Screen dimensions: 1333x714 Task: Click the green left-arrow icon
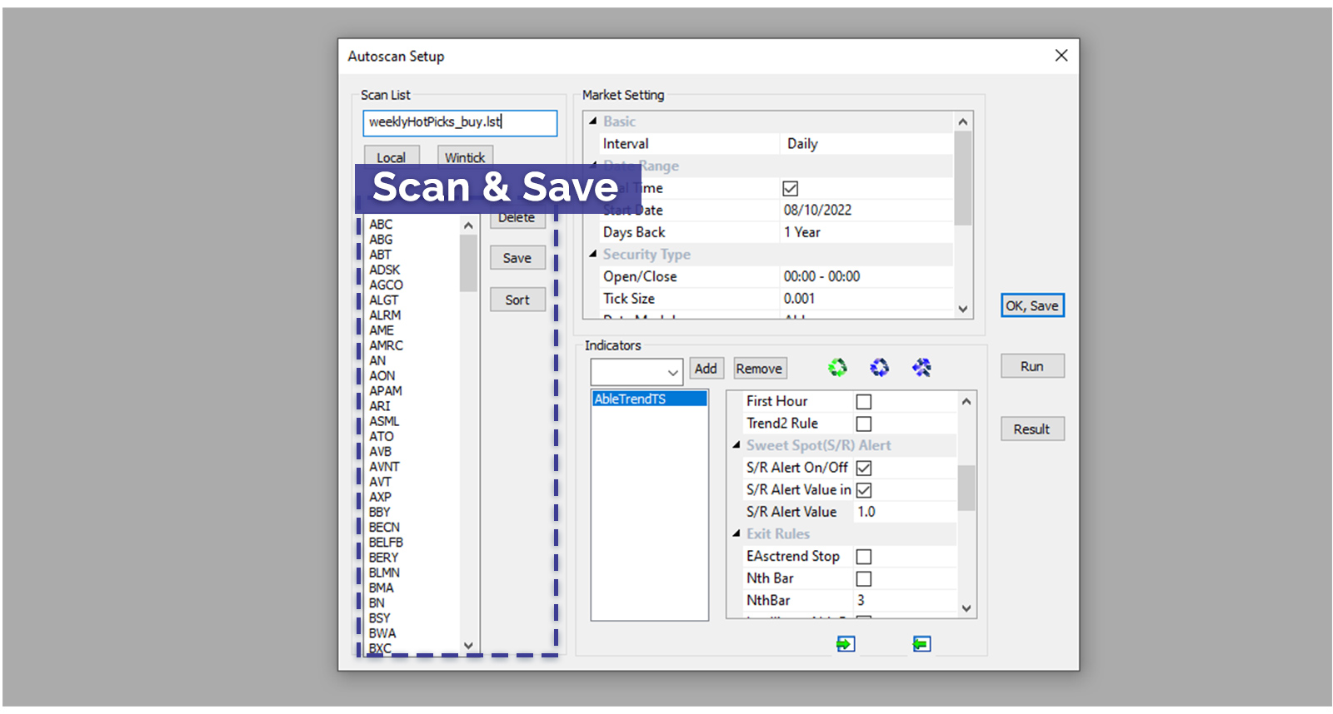click(x=921, y=644)
